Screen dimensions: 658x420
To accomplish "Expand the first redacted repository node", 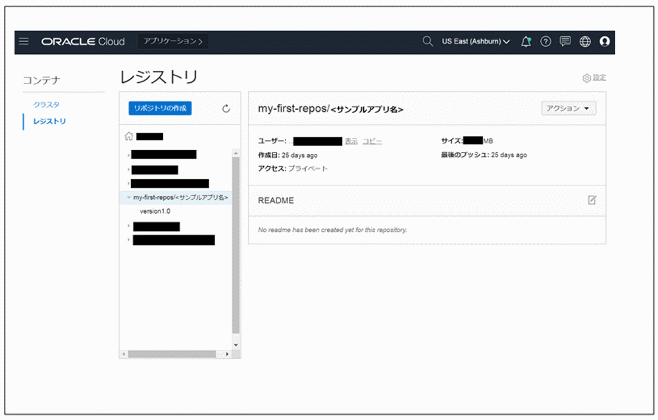I will coord(127,154).
